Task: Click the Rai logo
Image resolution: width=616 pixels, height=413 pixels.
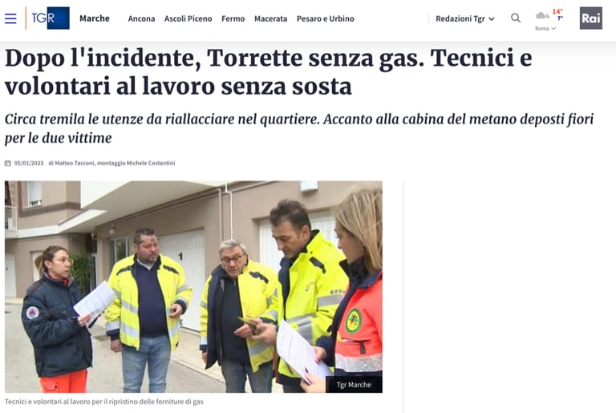Action: coord(591,18)
